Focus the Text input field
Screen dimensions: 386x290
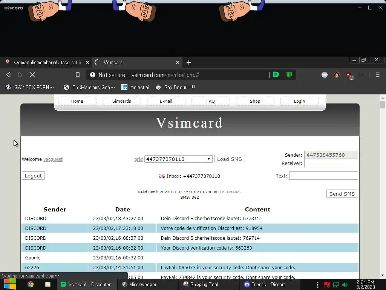tap(323, 176)
